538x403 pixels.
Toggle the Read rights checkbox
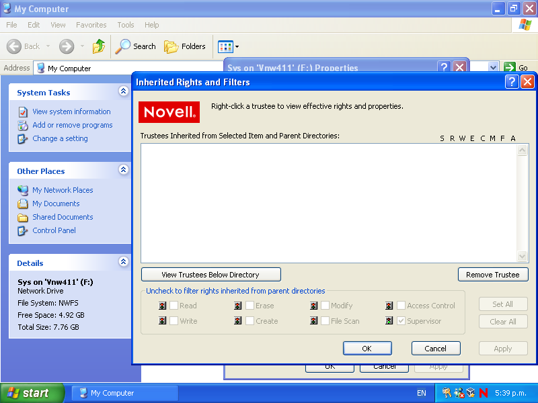tap(174, 306)
